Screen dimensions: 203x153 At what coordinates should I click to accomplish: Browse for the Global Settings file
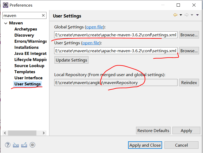[x=189, y=35]
